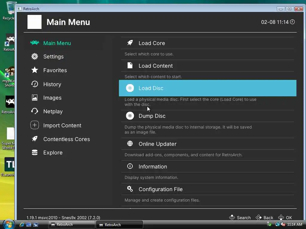Launch Internet Explorer from quick launch
The height and width of the screenshot is (229, 306).
click(22, 225)
